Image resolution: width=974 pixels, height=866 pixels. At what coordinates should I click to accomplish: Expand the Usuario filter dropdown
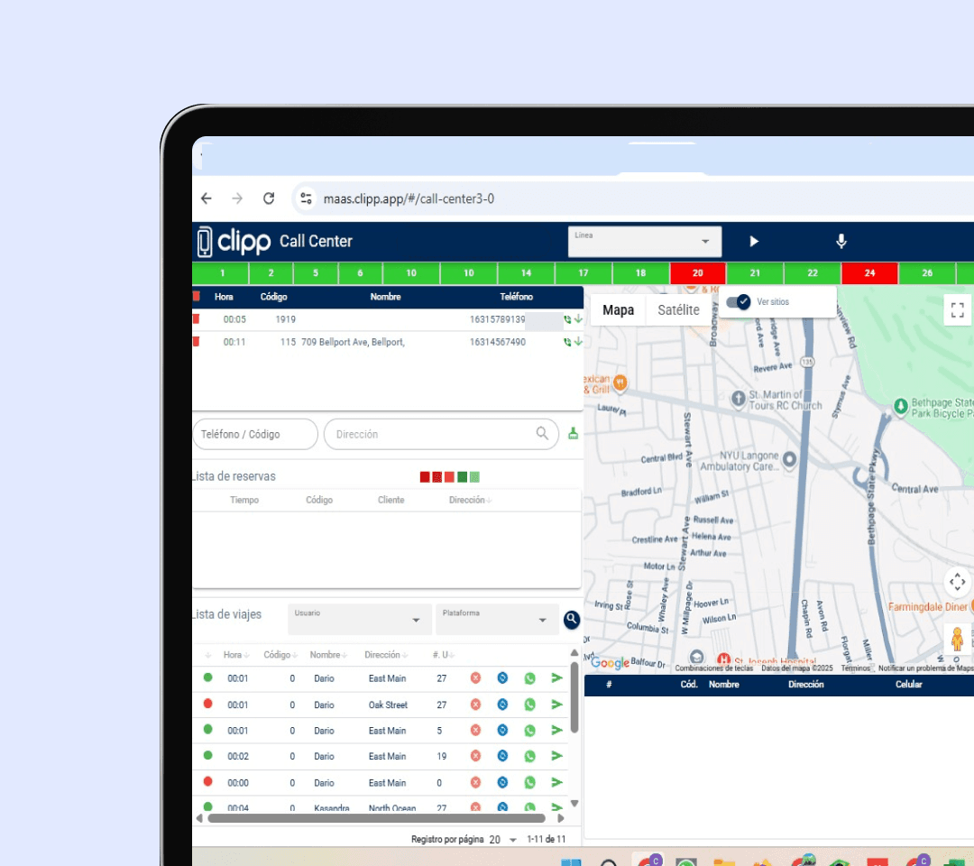coord(360,620)
